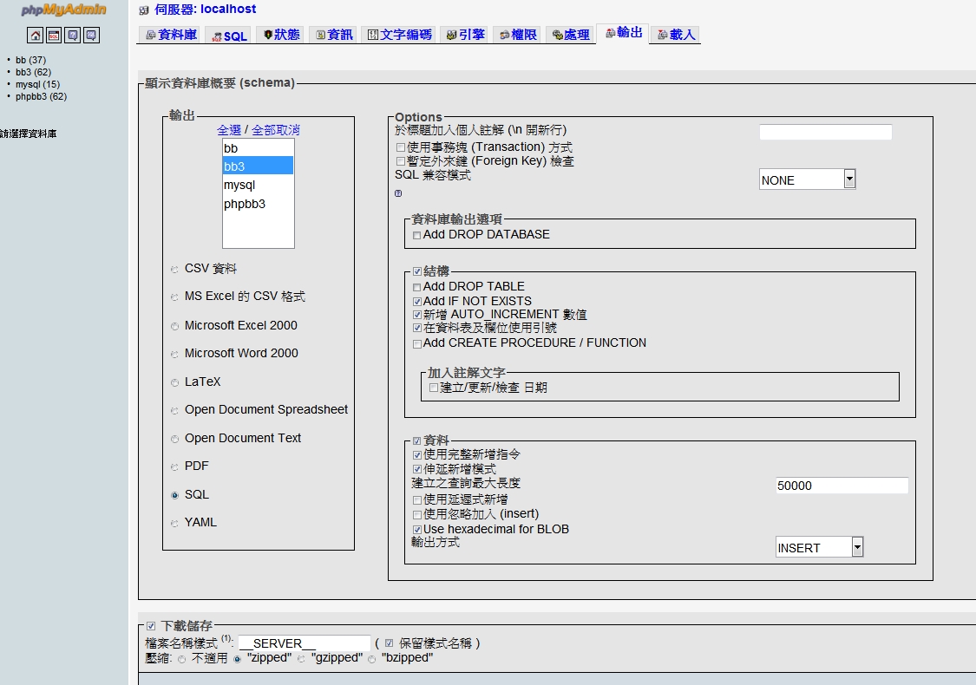Open database mysql (15) in sidebar

pyautogui.click(x=37, y=85)
